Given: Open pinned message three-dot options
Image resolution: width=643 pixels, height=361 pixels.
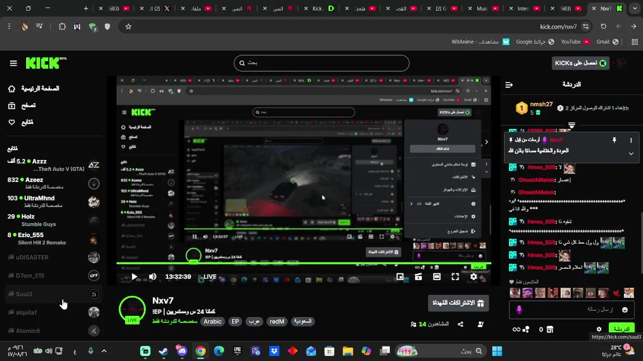Looking at the screenshot, I should coord(631,140).
